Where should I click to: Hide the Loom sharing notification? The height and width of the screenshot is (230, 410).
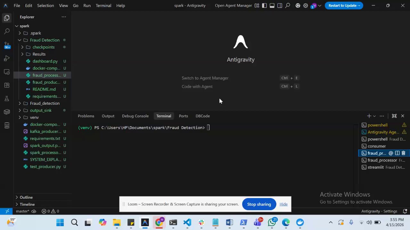pos(283,204)
